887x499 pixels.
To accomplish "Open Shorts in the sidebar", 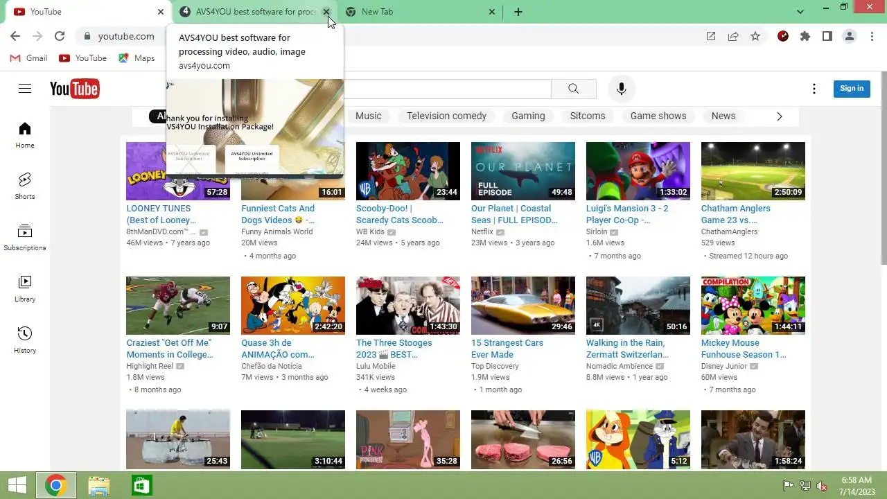I will click(x=25, y=186).
